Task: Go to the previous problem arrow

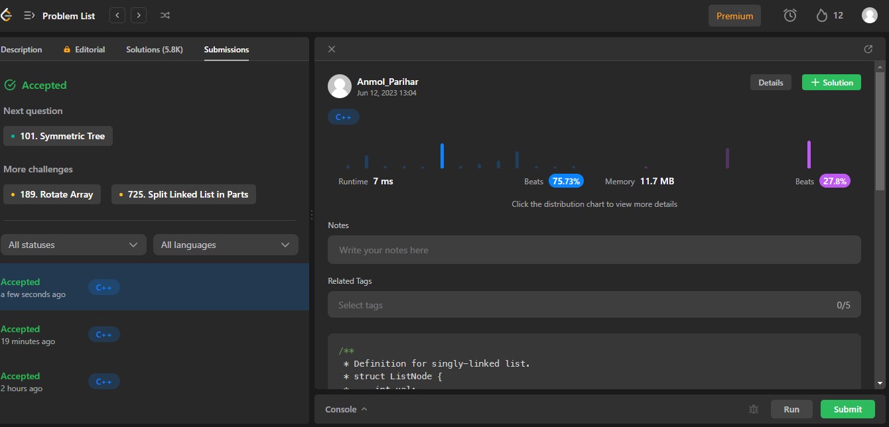Action: (117, 15)
